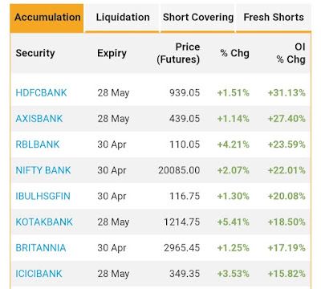Viewport: 321px width, 289px height.
Task: Open the BRITANNIA security link
Action: (x=41, y=248)
